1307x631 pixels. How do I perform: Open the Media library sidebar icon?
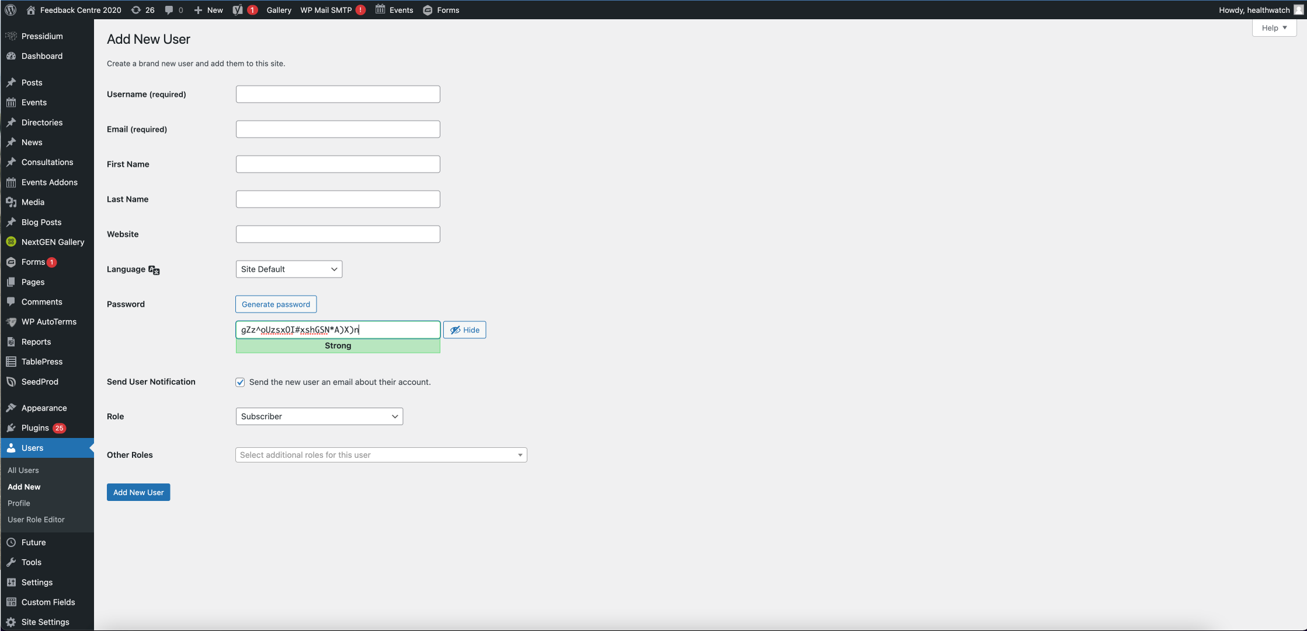point(11,202)
